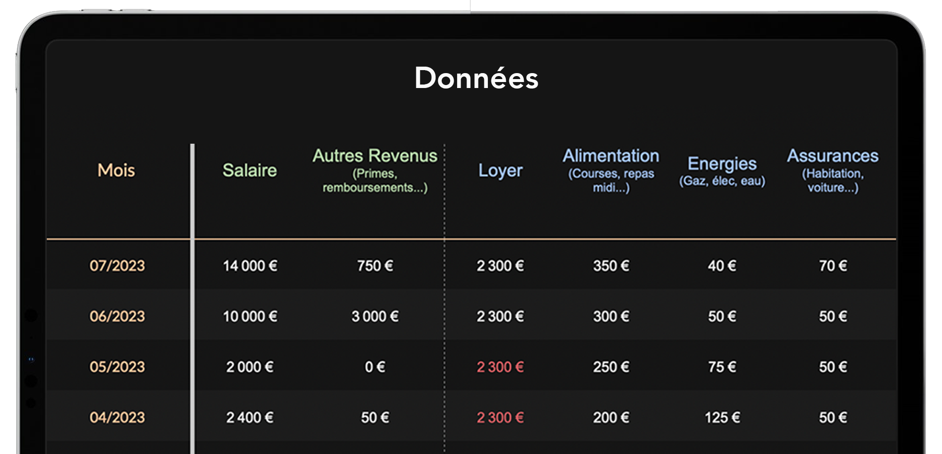Click the 70 € Assurances cell
Image resolution: width=942 pixels, height=454 pixels.
click(x=833, y=266)
